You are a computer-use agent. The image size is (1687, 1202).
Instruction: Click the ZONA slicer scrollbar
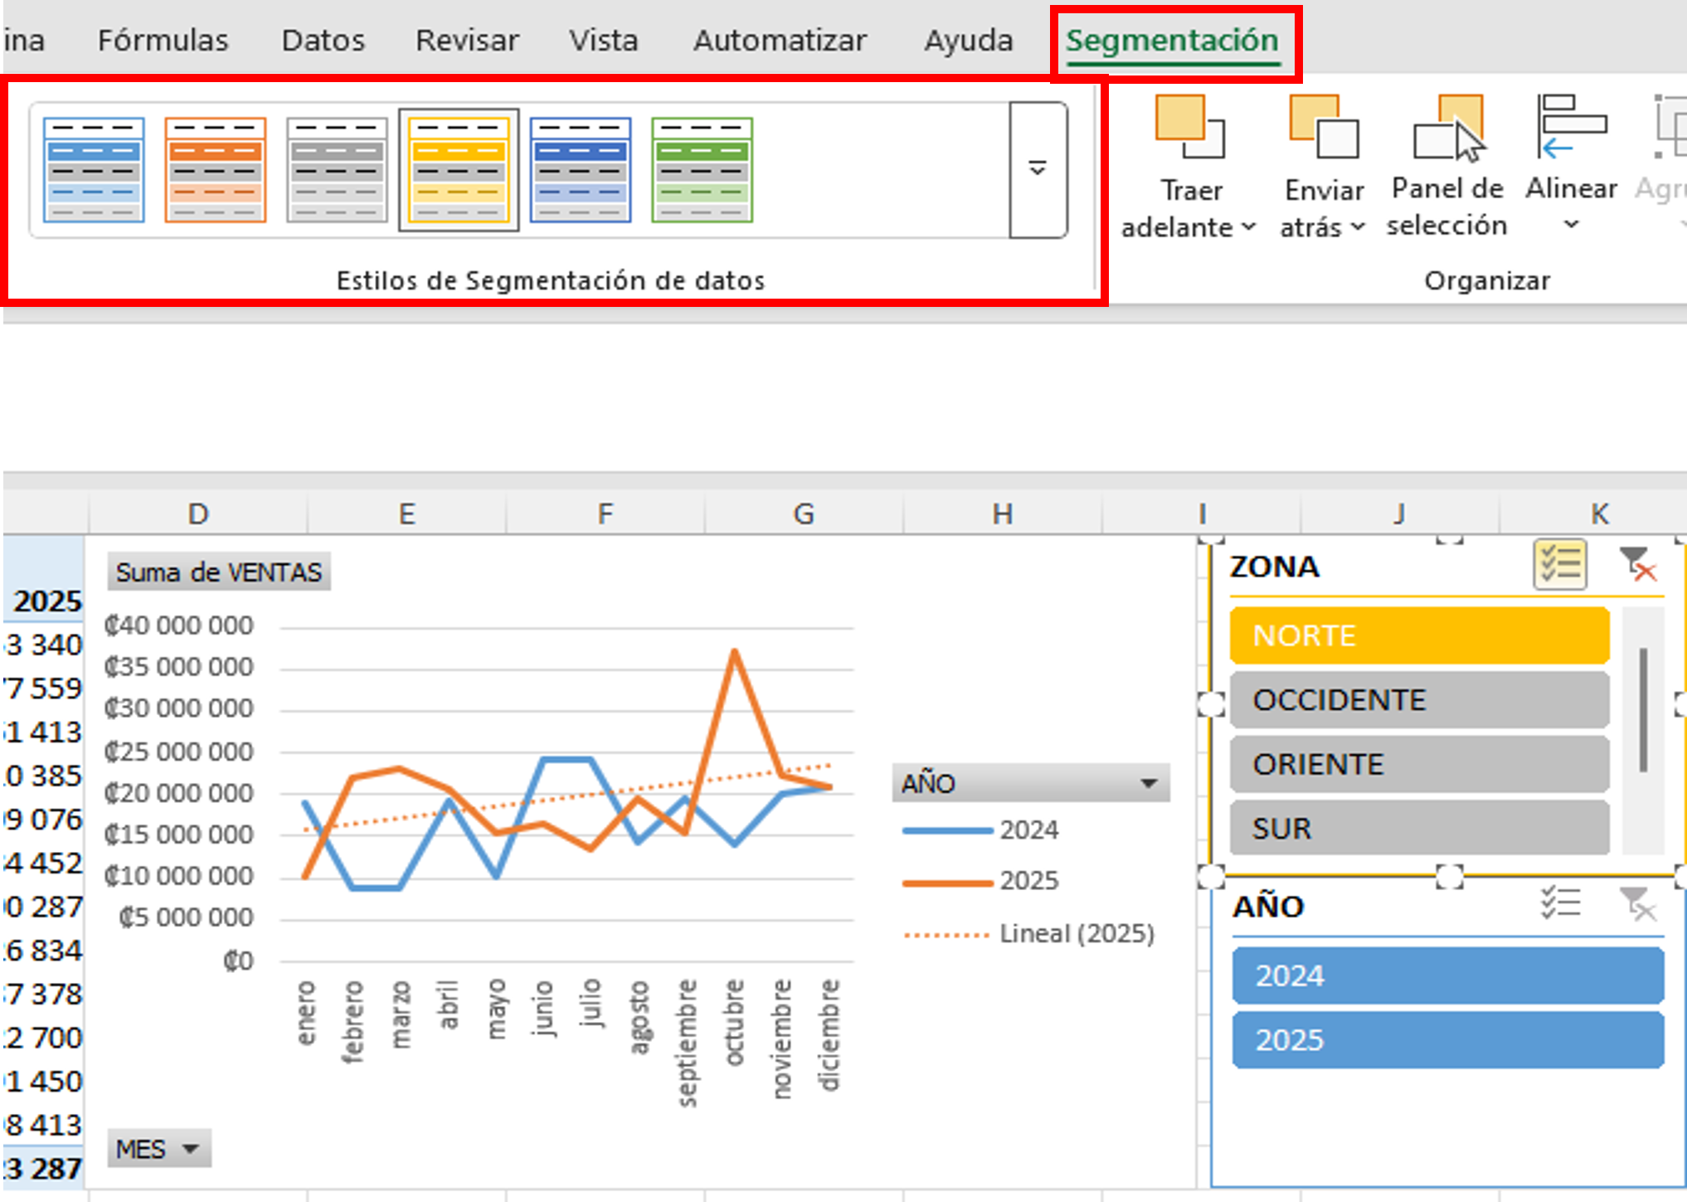1643,710
